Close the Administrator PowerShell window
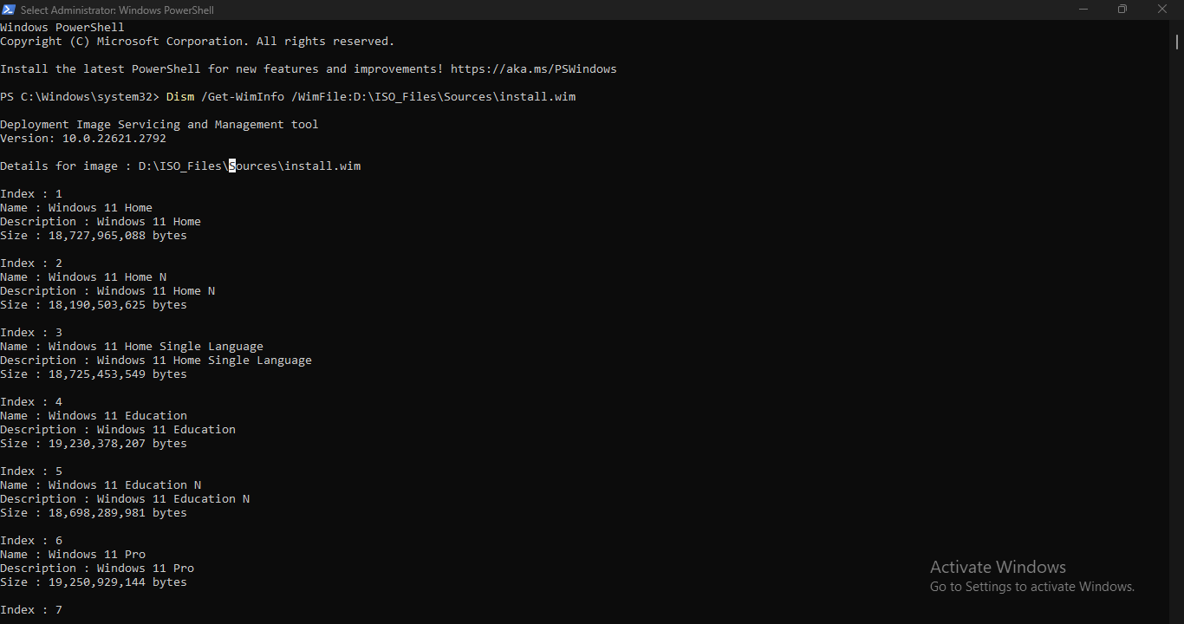Image resolution: width=1184 pixels, height=624 pixels. tap(1163, 10)
